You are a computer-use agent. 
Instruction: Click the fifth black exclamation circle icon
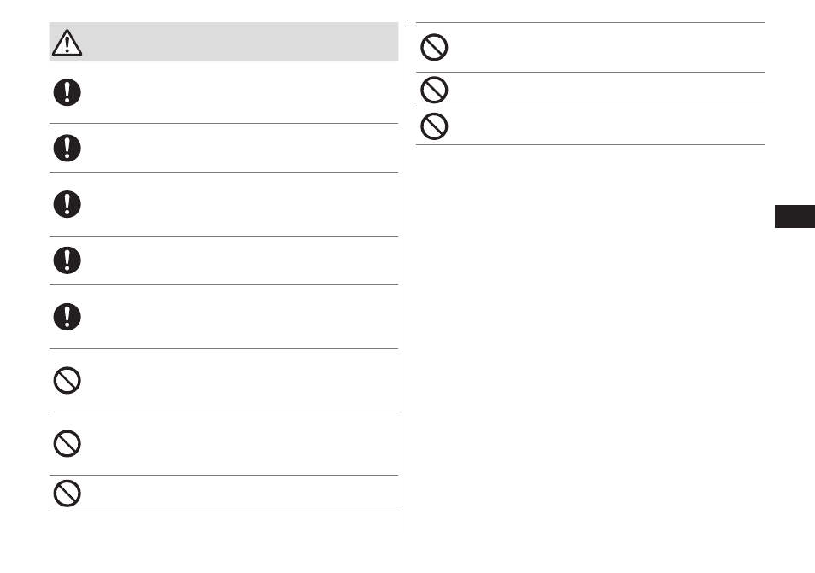click(67, 317)
